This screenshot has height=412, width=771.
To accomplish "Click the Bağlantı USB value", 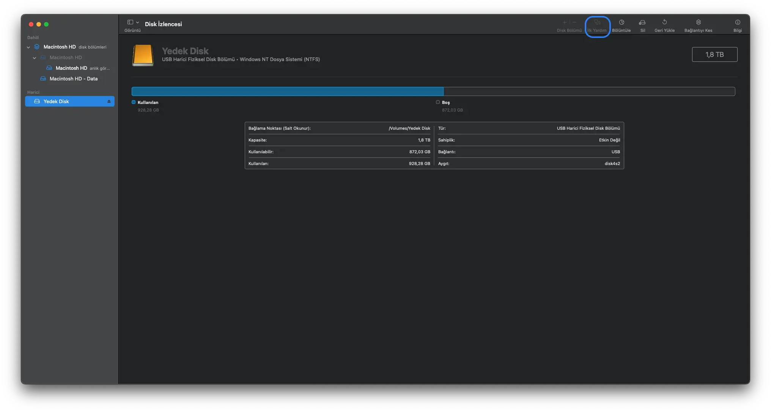I will pos(616,152).
